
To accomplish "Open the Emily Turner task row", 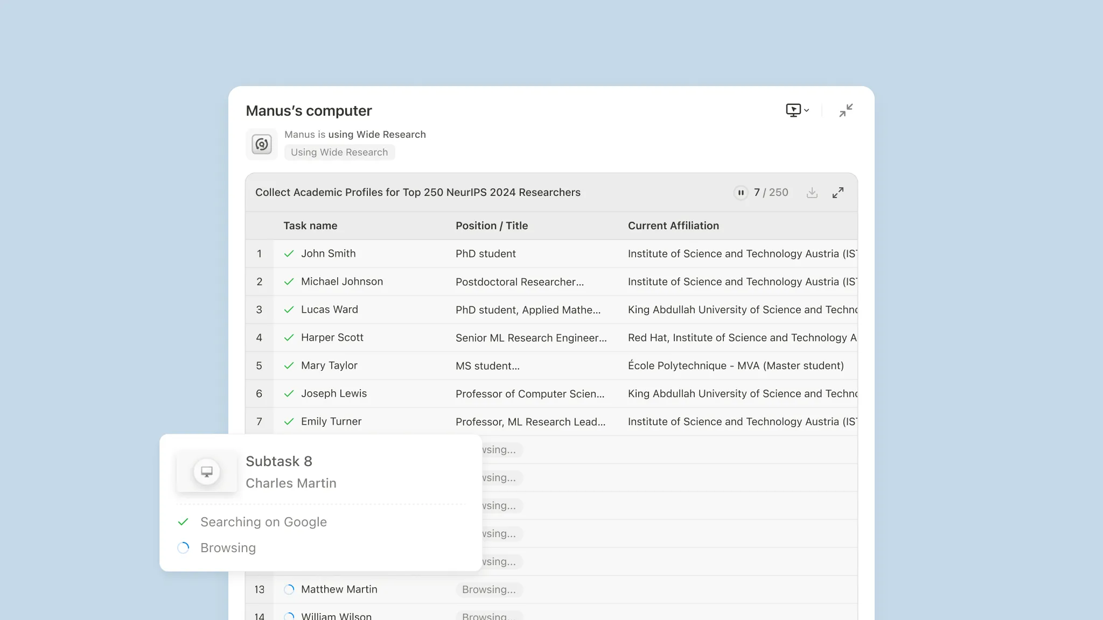I will pos(551,421).
